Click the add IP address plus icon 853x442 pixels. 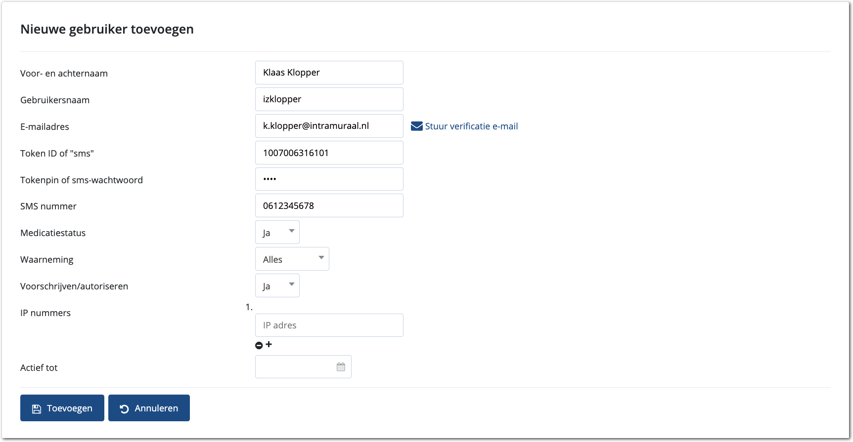pyautogui.click(x=269, y=344)
